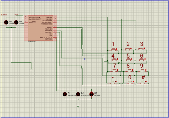Click the RA1/AN1 pin label
This screenshot has width=169, height=118.
49,19
